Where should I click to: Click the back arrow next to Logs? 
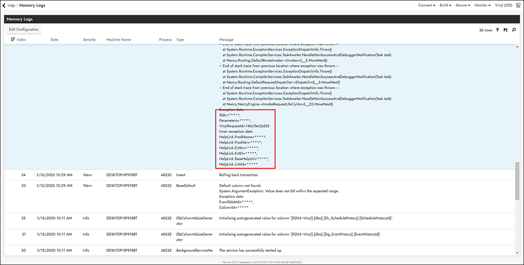point(4,5)
